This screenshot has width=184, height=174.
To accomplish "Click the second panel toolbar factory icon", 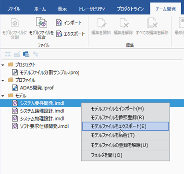I will point(17,54).
